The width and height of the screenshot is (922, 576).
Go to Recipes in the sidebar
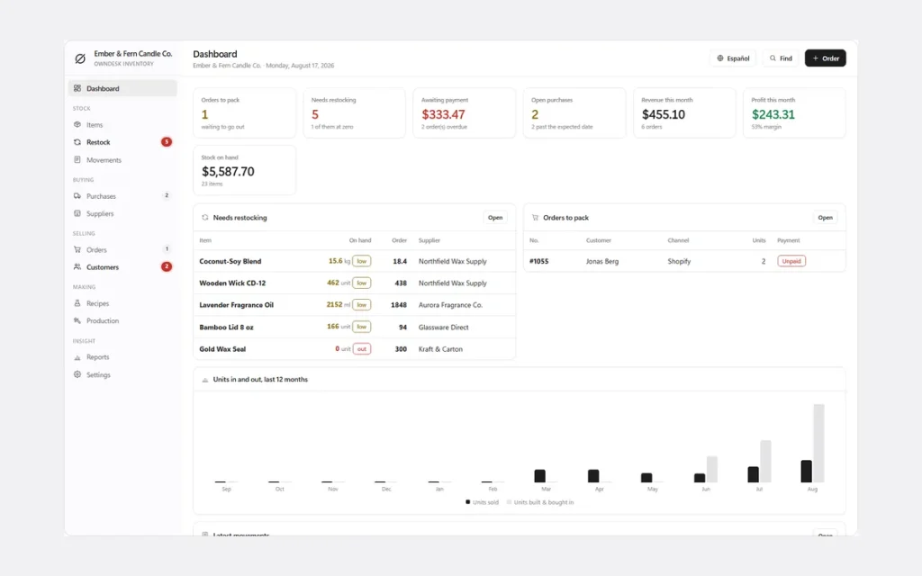pos(122,303)
